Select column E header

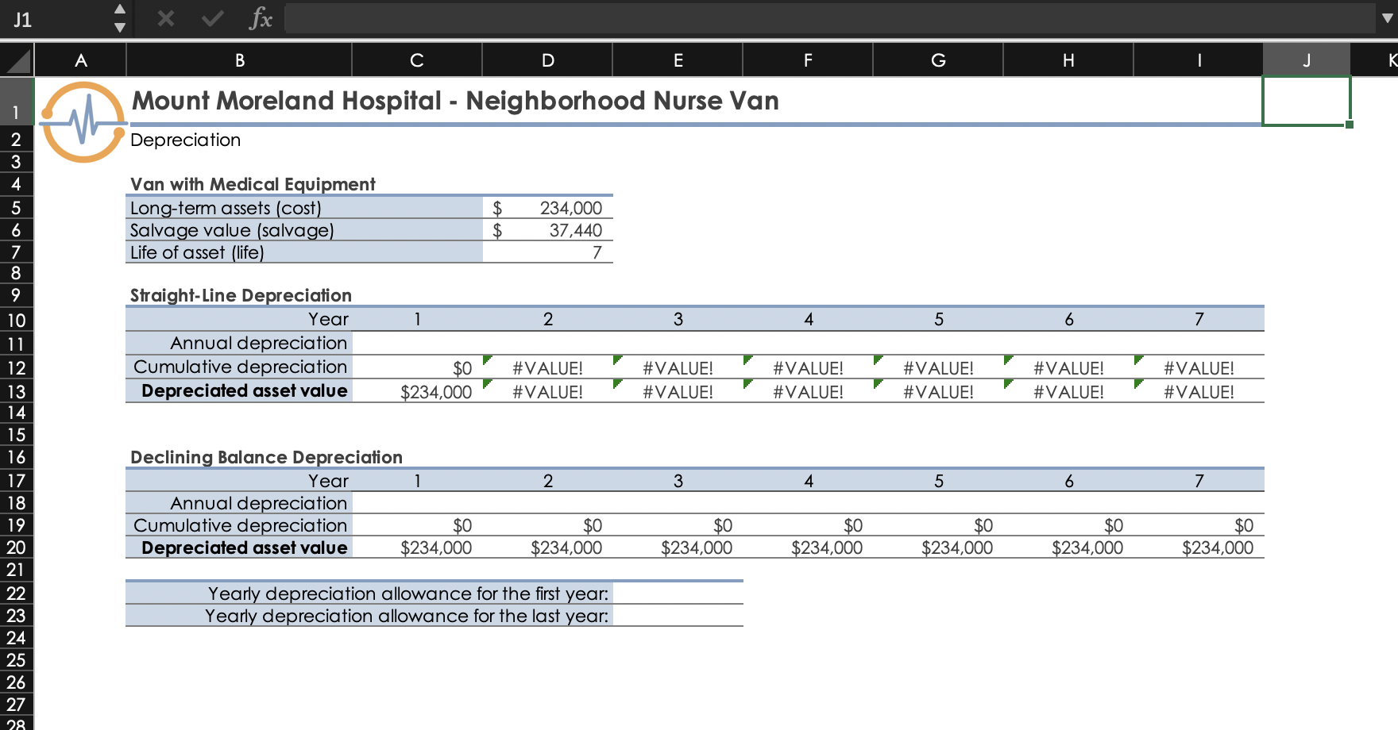(x=678, y=60)
